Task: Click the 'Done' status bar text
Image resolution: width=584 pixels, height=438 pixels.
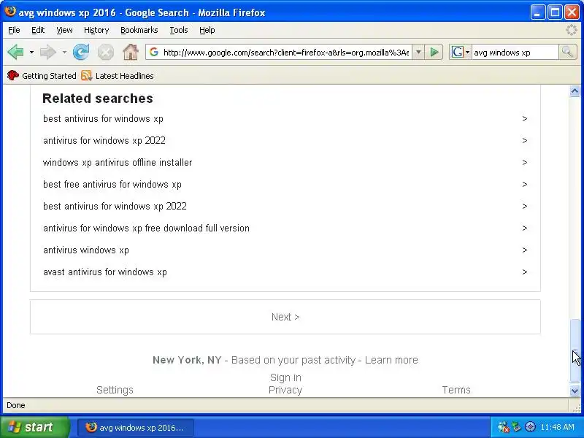Action: point(16,405)
